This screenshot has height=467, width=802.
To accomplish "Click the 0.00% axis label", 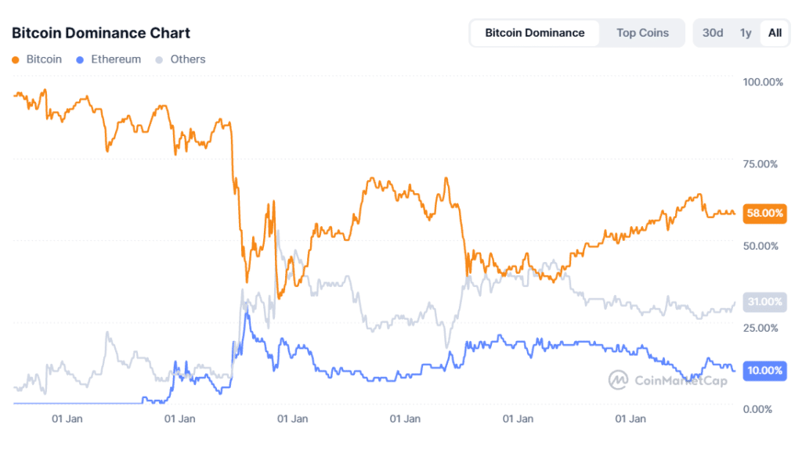I will click(757, 408).
